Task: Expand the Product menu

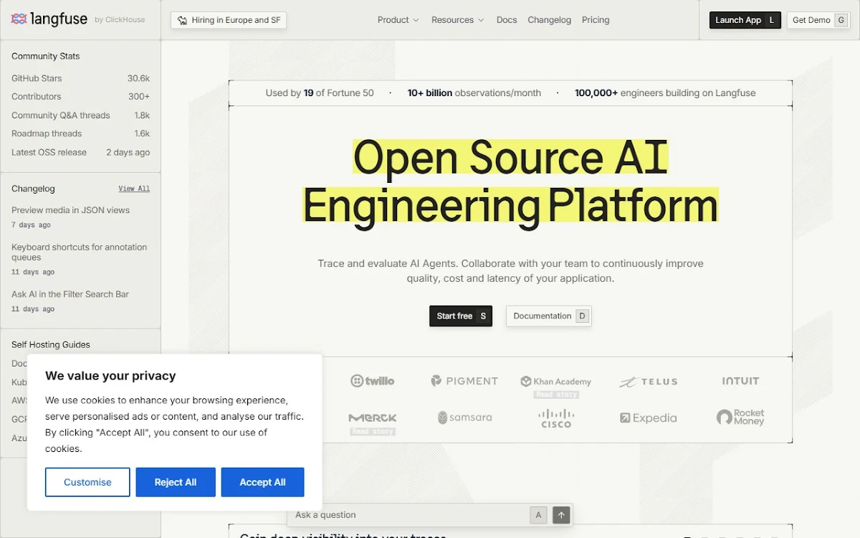Action: pyautogui.click(x=398, y=20)
